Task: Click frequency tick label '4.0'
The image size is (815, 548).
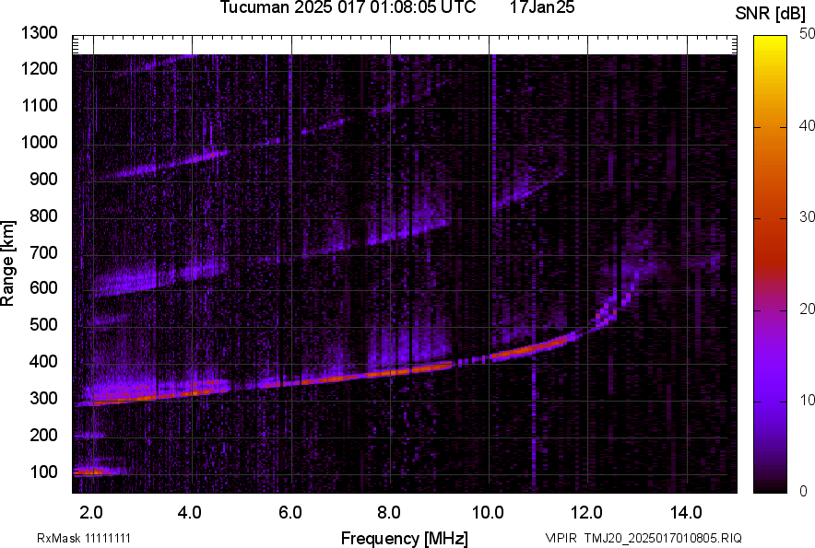Action: (190, 513)
